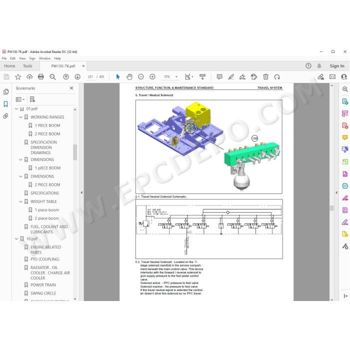Viewport: 350px width, 350px height.
Task: Go to the previous page
Action: tap(66, 77)
